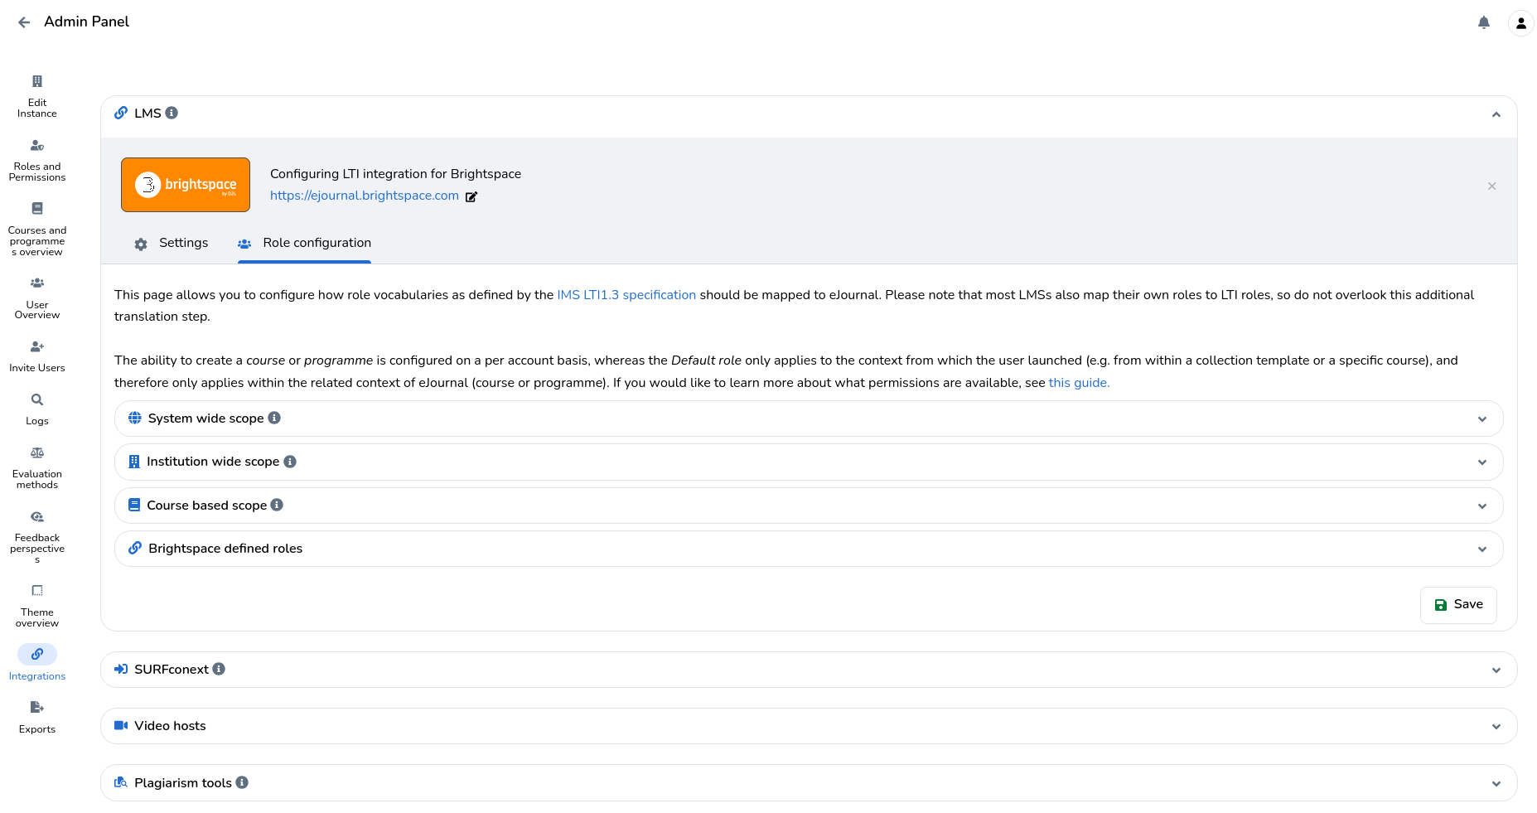Open the Exports sidebar item
1537x813 pixels.
click(37, 717)
